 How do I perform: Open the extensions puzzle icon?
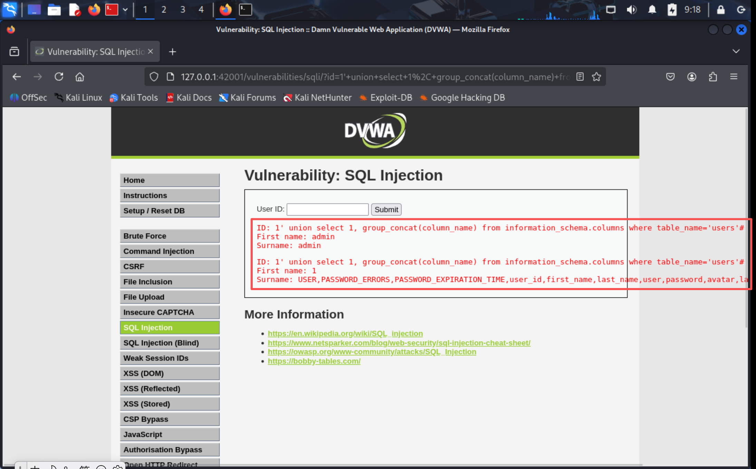click(713, 77)
